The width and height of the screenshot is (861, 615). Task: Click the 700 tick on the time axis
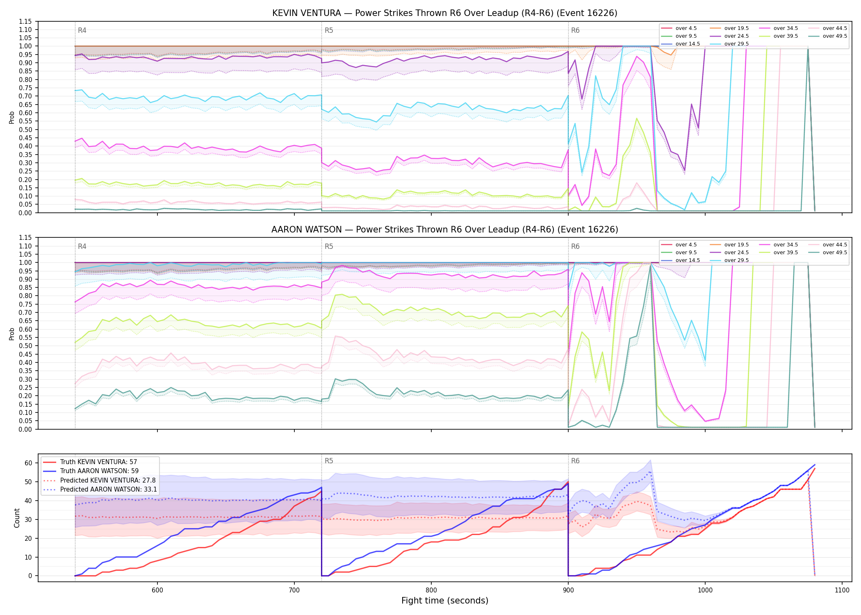[x=294, y=590]
